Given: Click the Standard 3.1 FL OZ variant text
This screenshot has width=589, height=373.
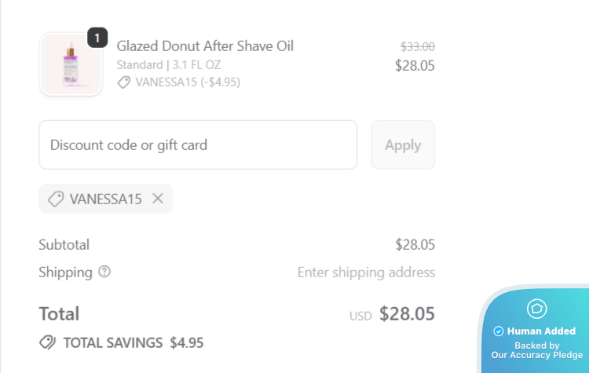Looking at the screenshot, I should click(x=169, y=64).
